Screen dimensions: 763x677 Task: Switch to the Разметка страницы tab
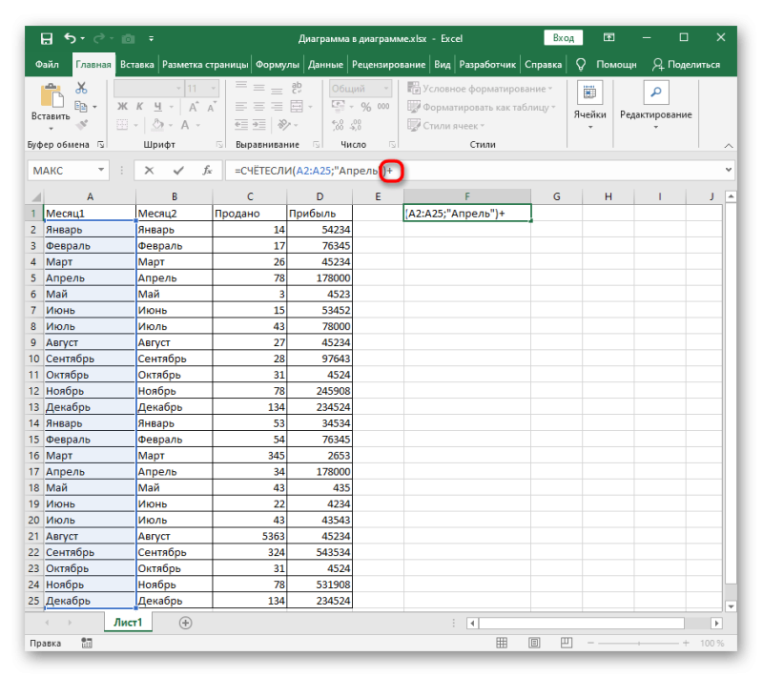tap(205, 64)
